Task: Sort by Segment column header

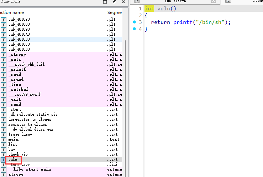Action: 114,12
